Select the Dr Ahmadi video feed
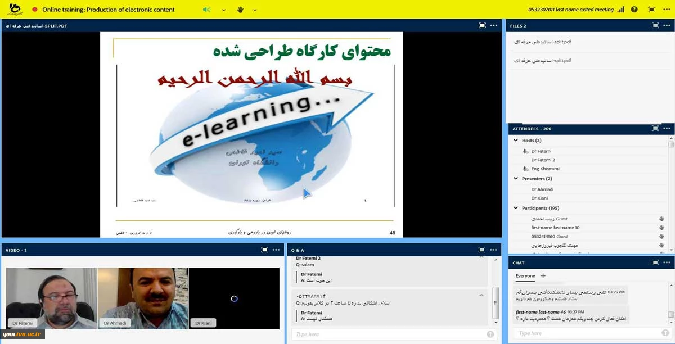The image size is (675, 344). (142, 298)
